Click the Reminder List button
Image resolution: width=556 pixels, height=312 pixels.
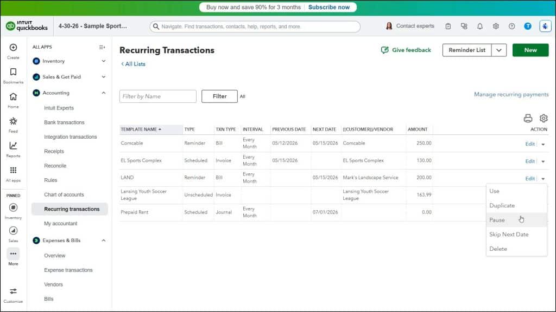click(x=466, y=50)
